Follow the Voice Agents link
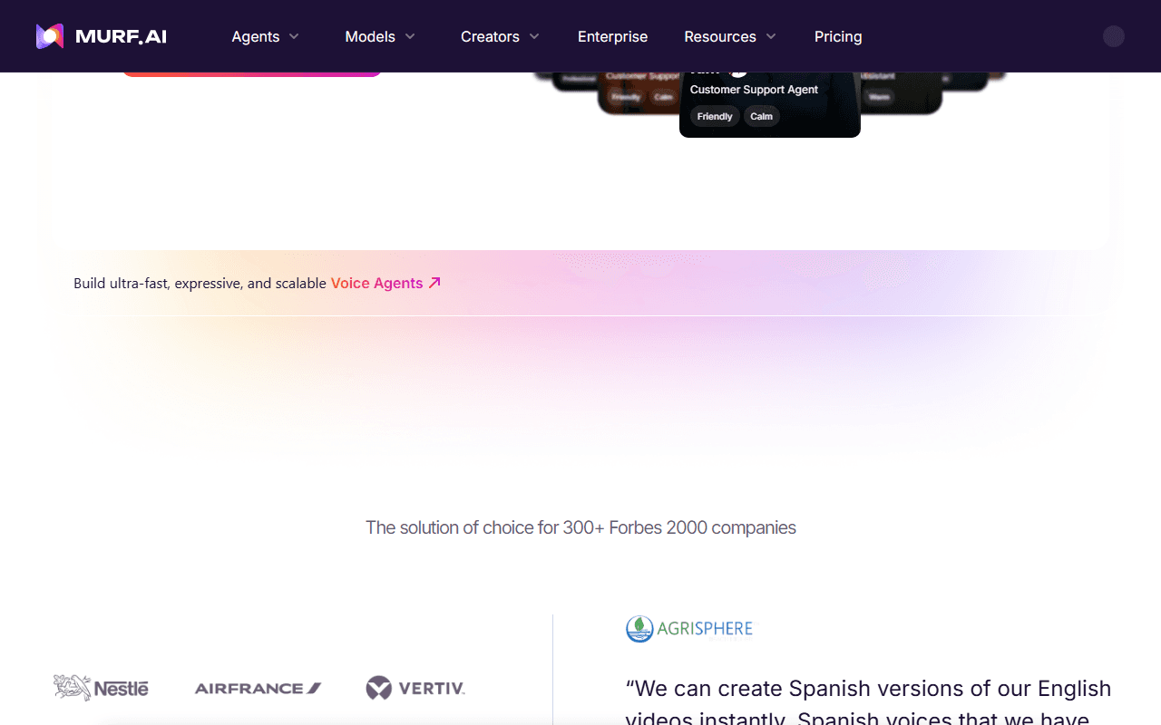This screenshot has width=1161, height=725. pos(376,283)
